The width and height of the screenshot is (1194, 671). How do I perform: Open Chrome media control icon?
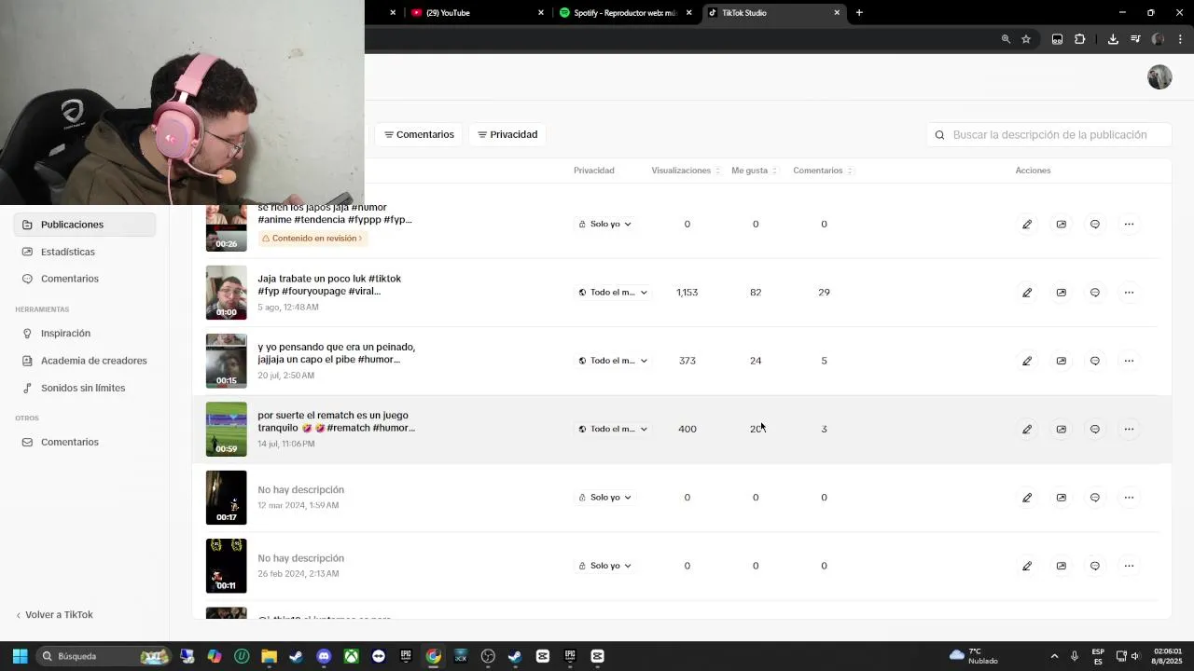click(x=1135, y=39)
